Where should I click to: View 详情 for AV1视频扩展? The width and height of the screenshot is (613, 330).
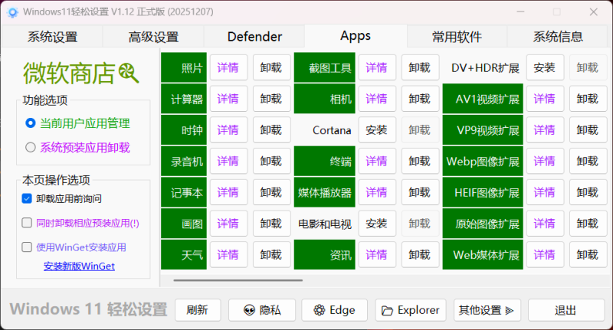[x=545, y=99]
